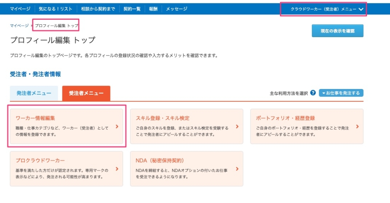Click the blue help question mark icon
Viewport: 390px width, 203px height.
313,93
